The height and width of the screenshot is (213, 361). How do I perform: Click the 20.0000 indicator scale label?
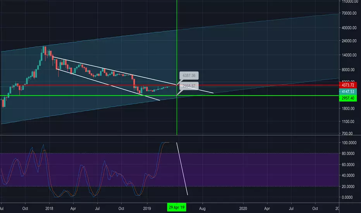coord(348,187)
